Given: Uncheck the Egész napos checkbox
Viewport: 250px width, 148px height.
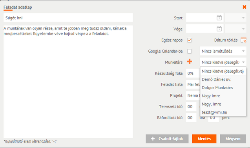Looking at the screenshot, I should click(x=190, y=40).
